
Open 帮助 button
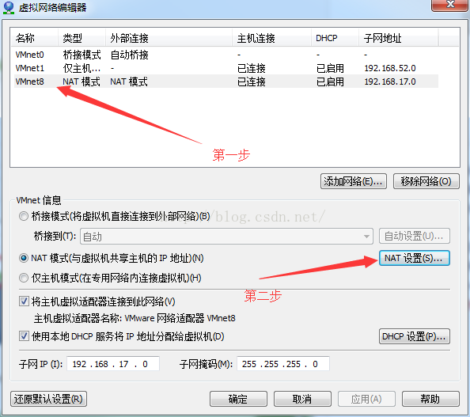(x=430, y=399)
